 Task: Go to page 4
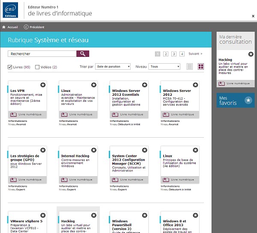click(x=182, y=54)
